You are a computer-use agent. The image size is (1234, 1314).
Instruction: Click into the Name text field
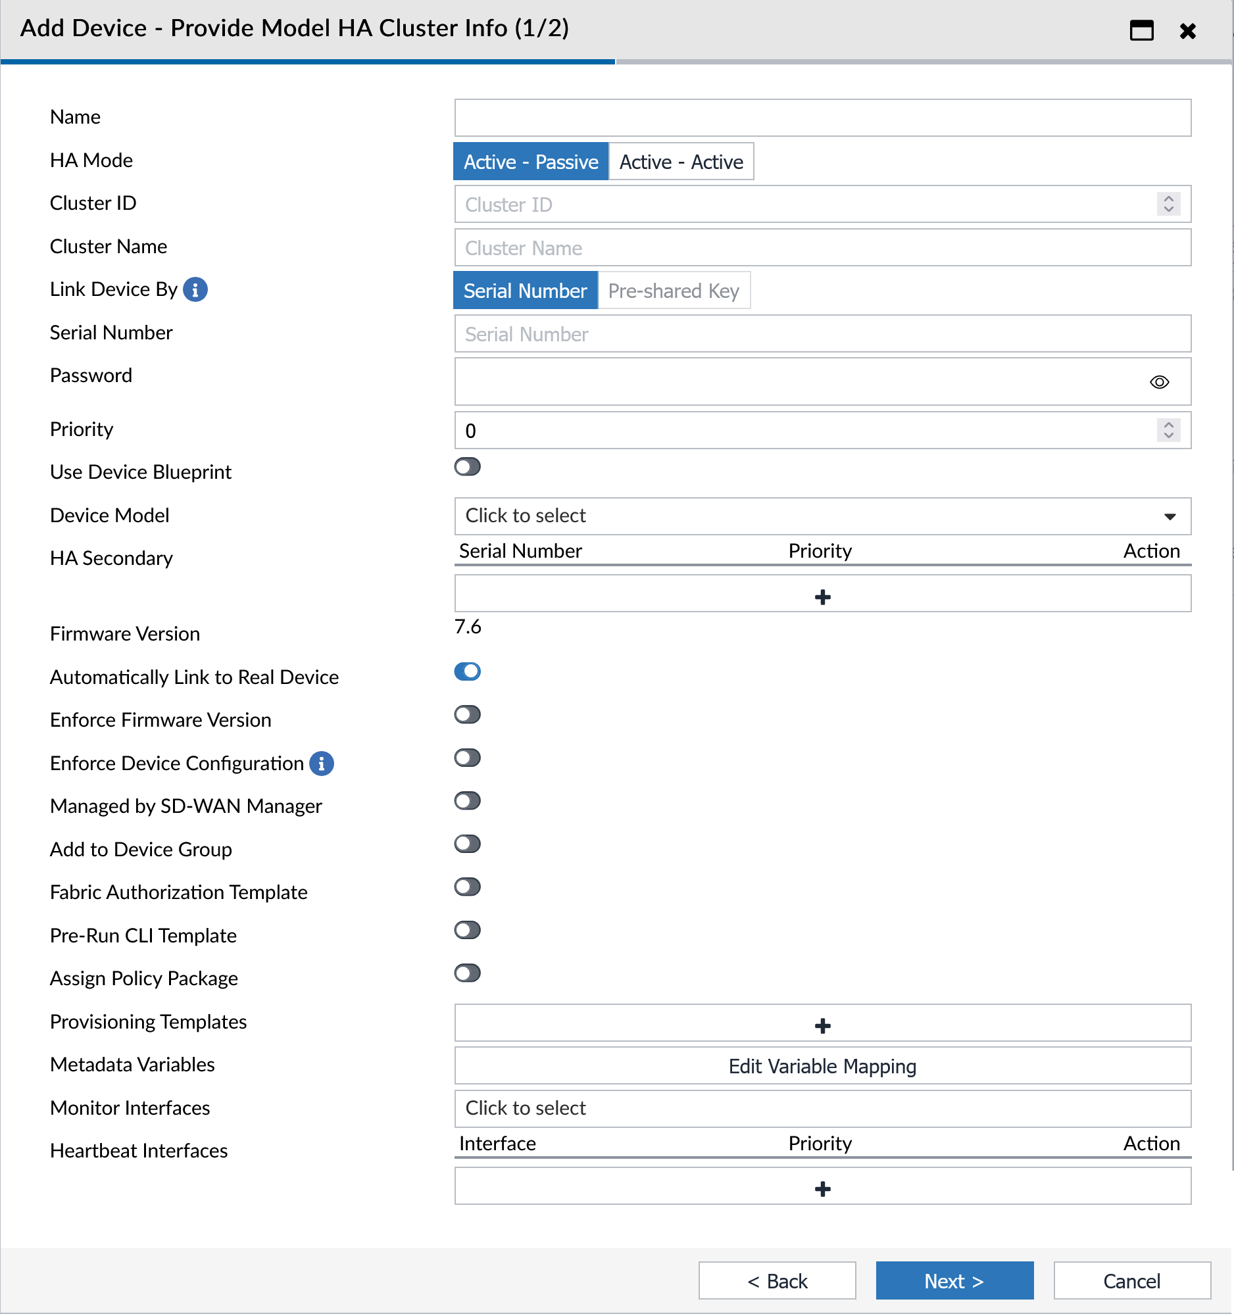(x=822, y=118)
